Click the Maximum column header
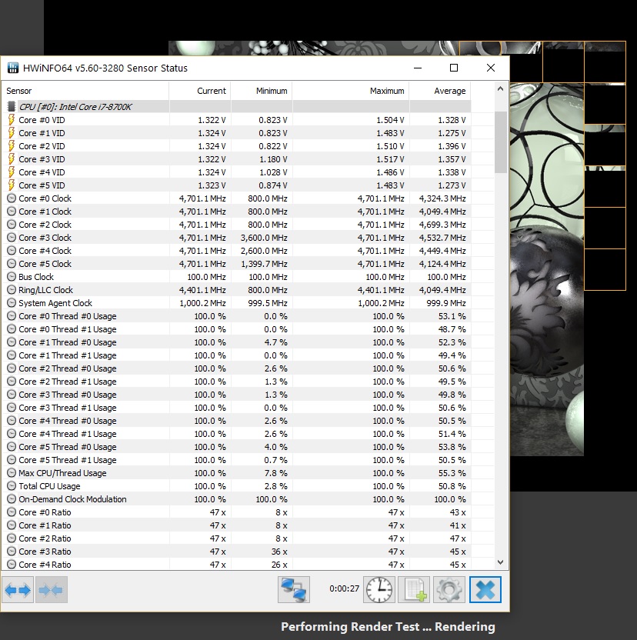 point(351,91)
